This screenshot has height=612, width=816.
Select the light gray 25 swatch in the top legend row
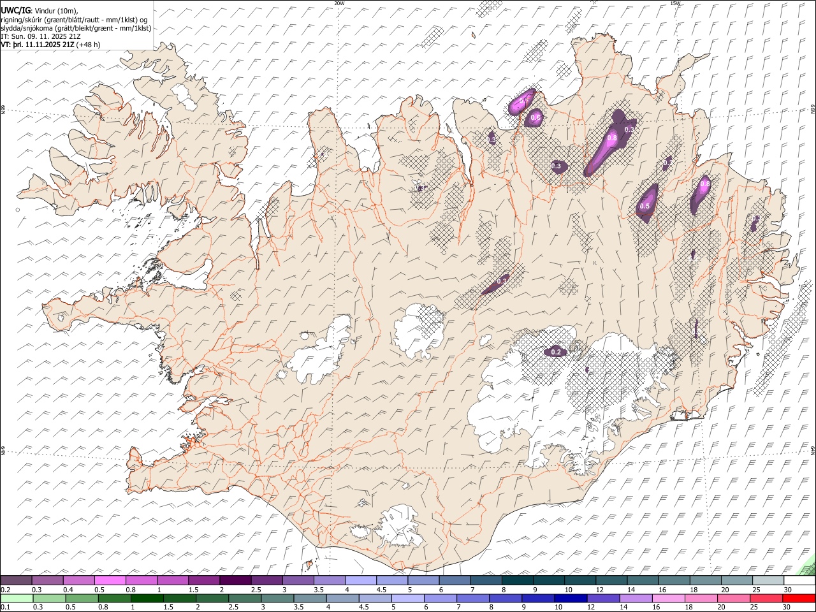768,581
